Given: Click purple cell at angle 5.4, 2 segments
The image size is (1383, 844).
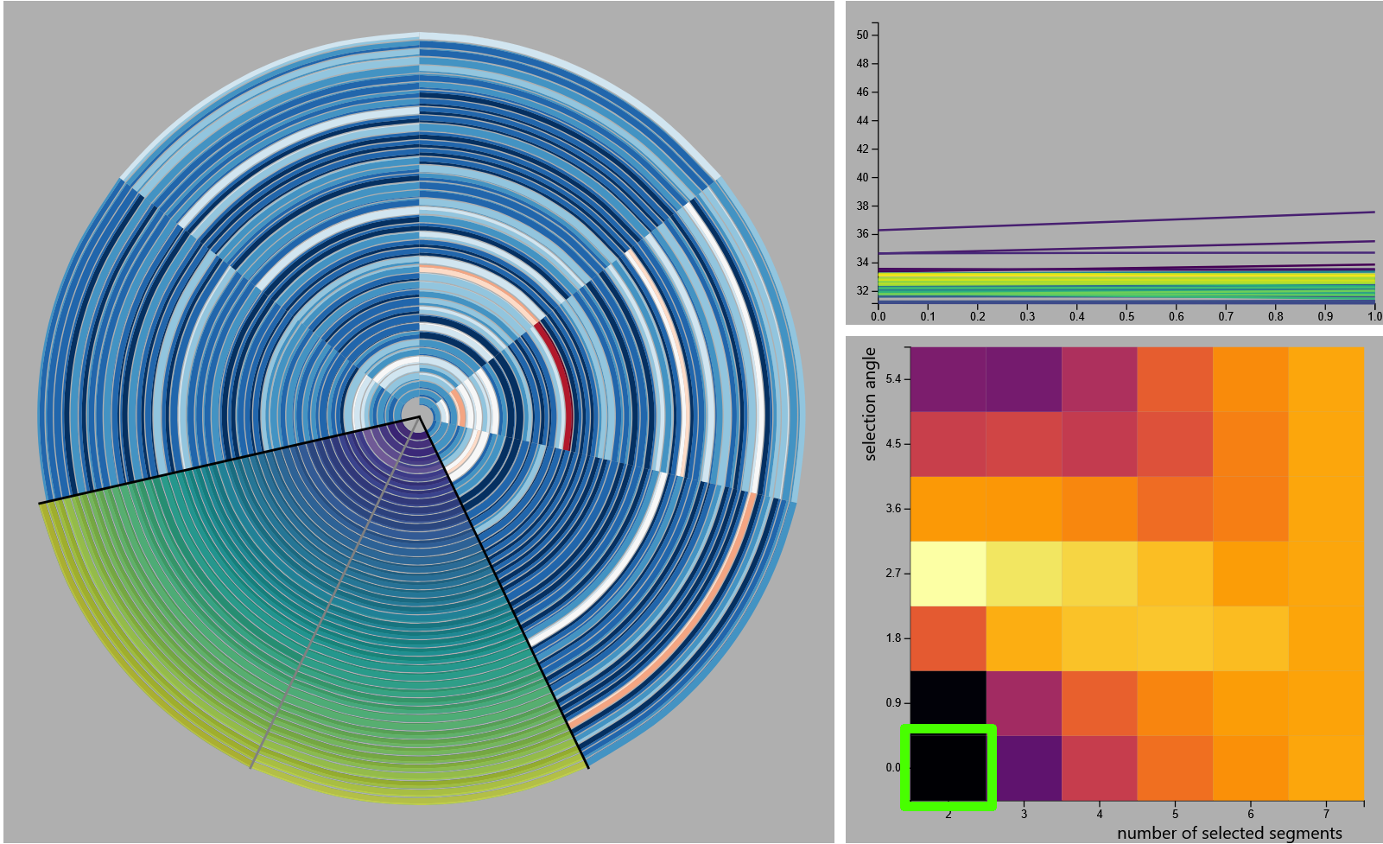Looking at the screenshot, I should 948,379.
